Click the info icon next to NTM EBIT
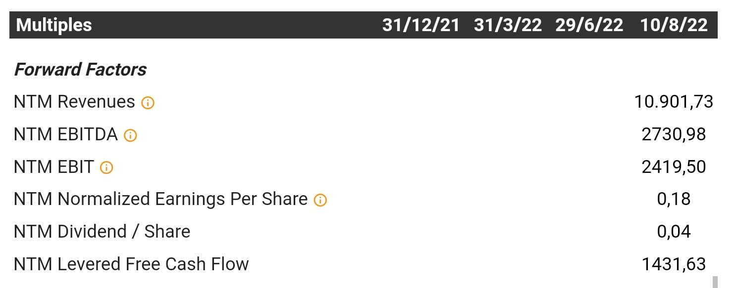This screenshot has width=738, height=288. point(106,167)
